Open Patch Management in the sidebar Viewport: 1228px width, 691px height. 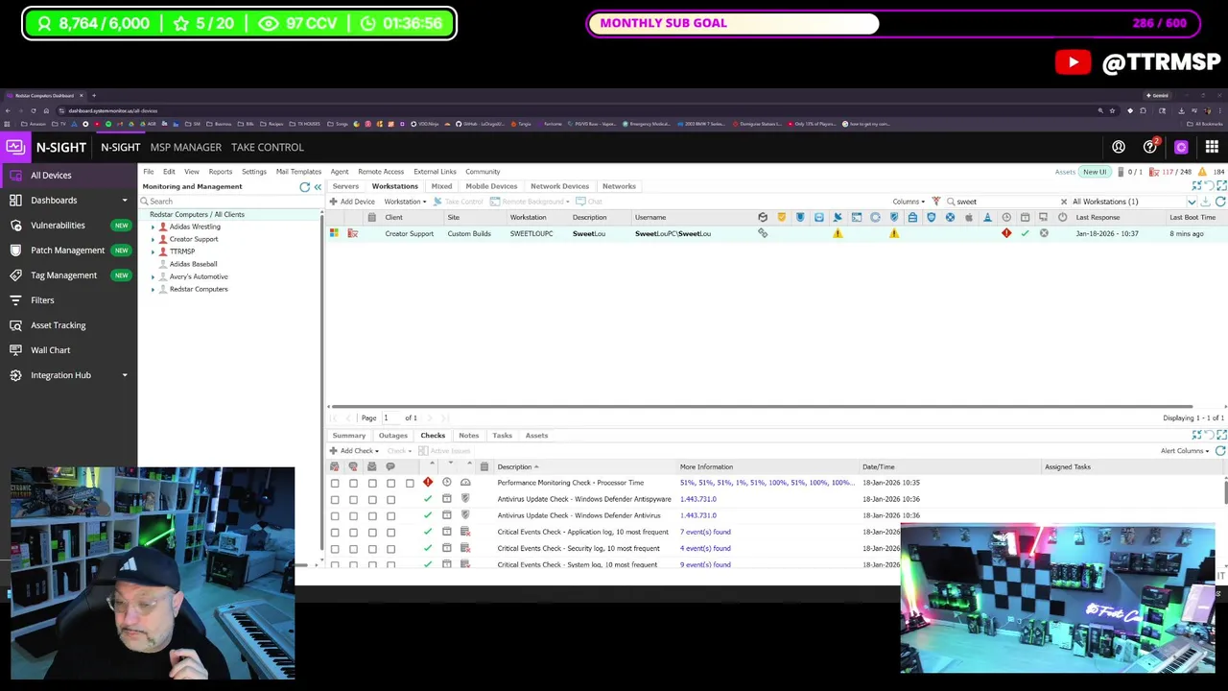pos(67,250)
